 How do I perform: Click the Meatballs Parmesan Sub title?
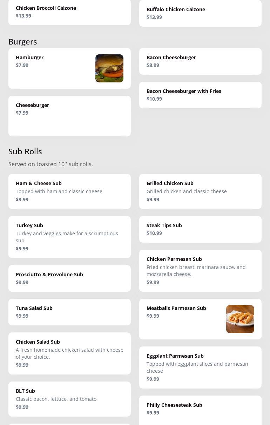(176, 308)
